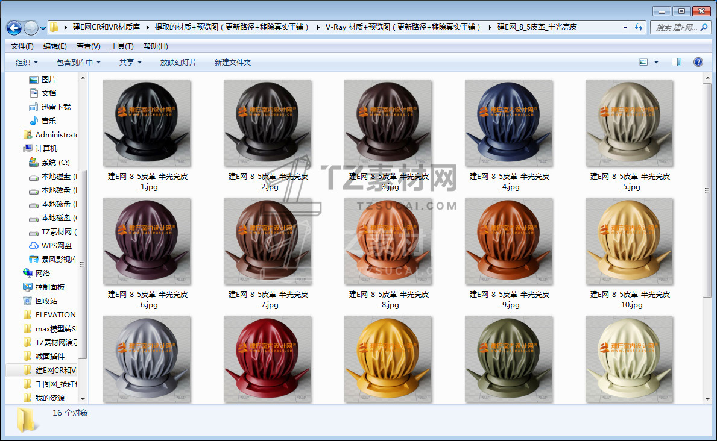Open the 编辑(E) menu
This screenshot has height=441, width=717.
(x=55, y=46)
